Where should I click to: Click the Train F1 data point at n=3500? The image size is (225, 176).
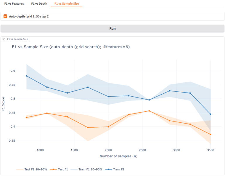click(210, 114)
